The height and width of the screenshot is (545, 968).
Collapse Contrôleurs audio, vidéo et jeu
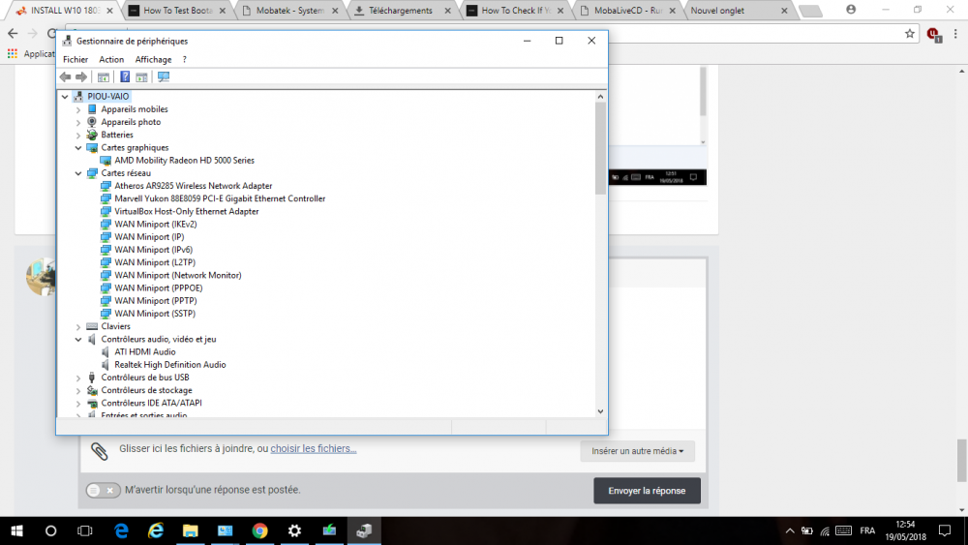(x=78, y=340)
